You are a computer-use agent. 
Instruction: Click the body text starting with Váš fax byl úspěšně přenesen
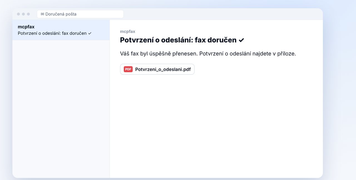[208, 54]
